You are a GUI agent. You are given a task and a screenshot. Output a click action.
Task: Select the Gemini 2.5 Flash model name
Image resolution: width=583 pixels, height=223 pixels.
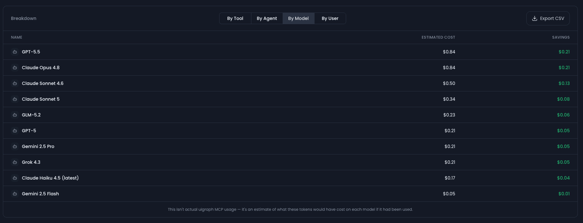pyautogui.click(x=40, y=194)
